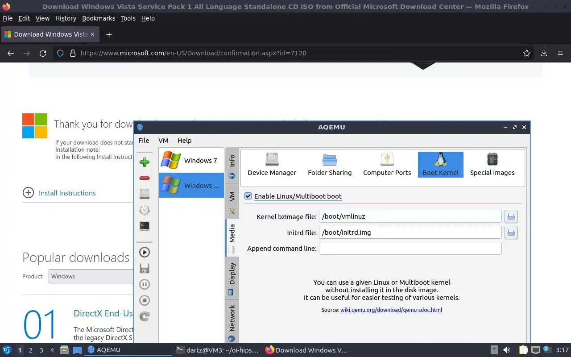
Task: Open Firefox File menu
Action: click(x=8, y=18)
